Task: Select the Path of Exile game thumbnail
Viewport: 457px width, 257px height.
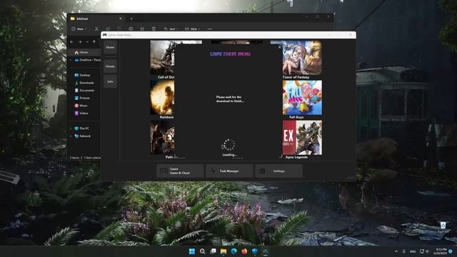Action: pyautogui.click(x=162, y=138)
